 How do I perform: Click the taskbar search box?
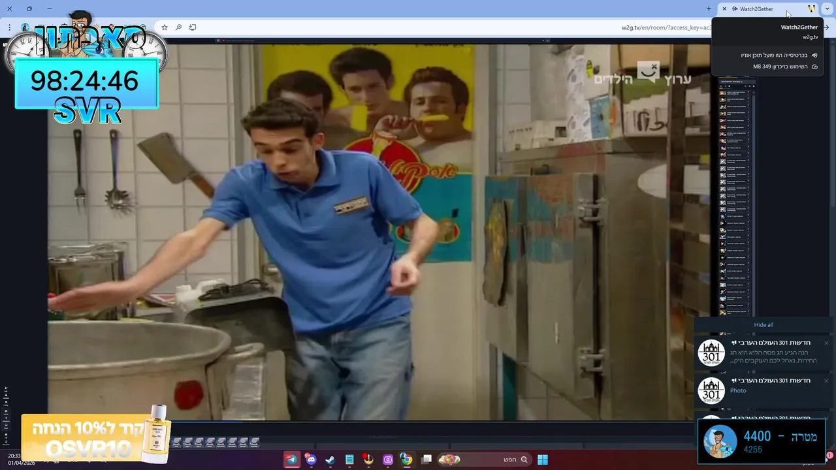tap(485, 460)
